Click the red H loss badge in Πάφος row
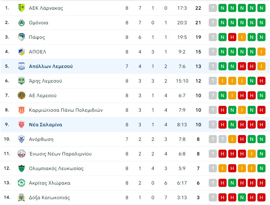Image resolution: width=270 pixels, height=205 pixels. [x=232, y=37]
